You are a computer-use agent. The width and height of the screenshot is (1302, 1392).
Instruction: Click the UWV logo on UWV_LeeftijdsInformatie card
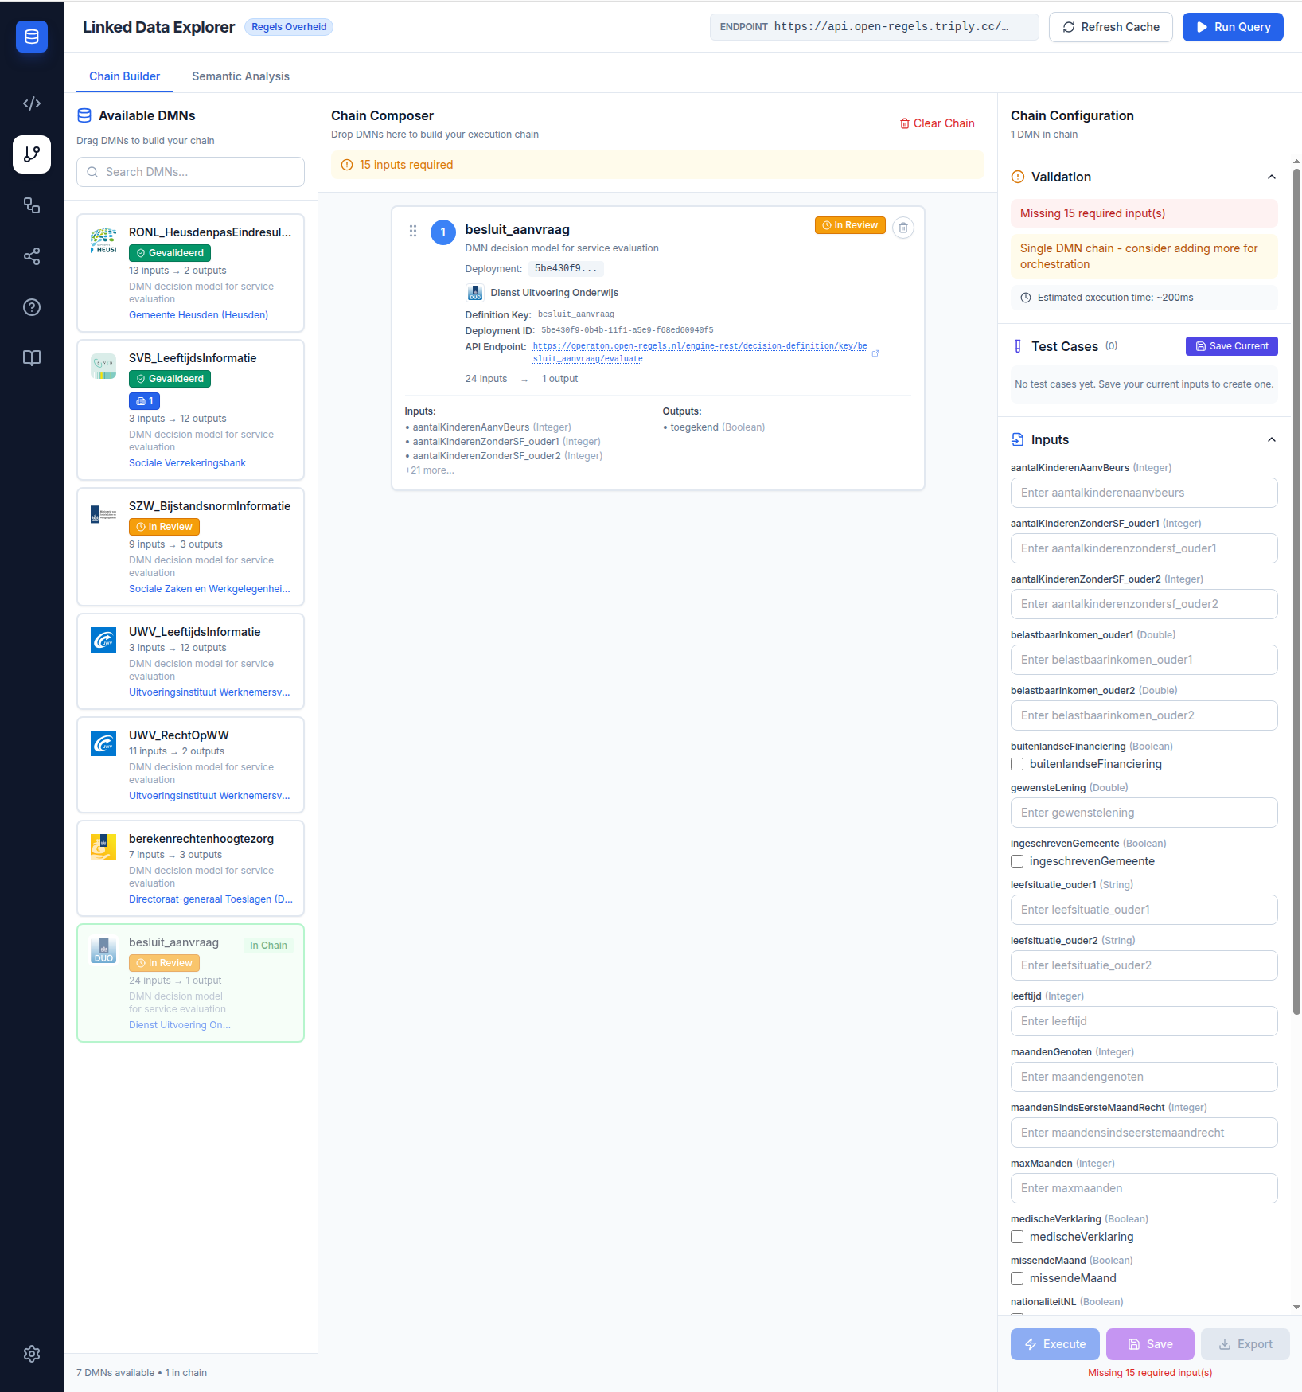(103, 640)
